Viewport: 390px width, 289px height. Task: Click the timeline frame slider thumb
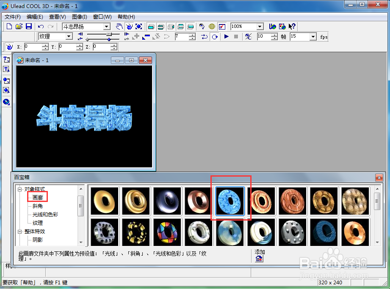(109, 34)
